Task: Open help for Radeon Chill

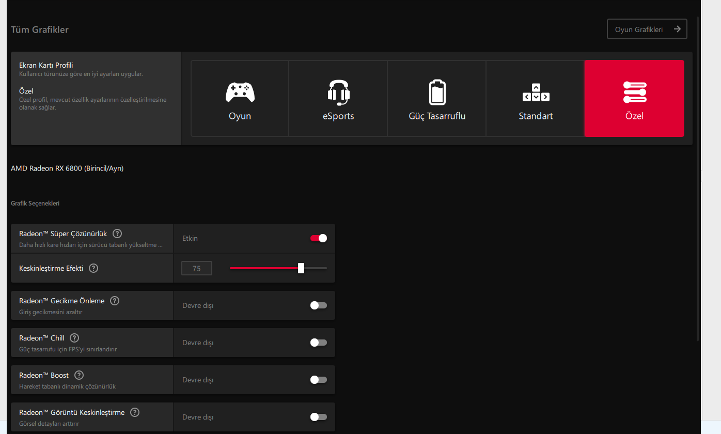Action: pyautogui.click(x=74, y=338)
